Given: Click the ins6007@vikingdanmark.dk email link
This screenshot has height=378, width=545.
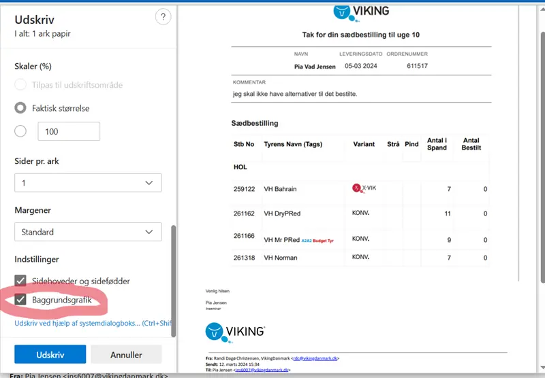Looking at the screenshot, I should (x=262, y=370).
